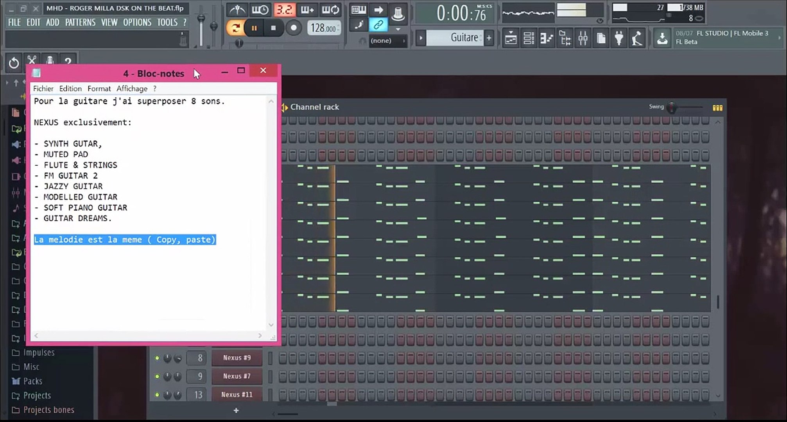Select the Nexus #11 channel button

(x=237, y=395)
